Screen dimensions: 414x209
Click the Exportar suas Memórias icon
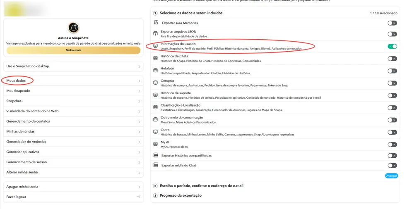pyautogui.click(x=156, y=23)
